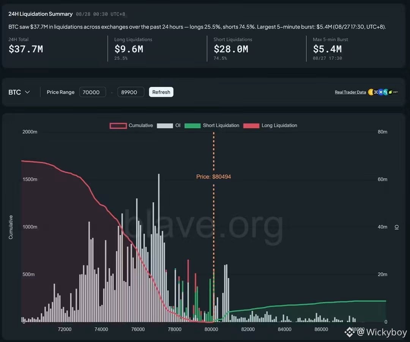The width and height of the screenshot is (410, 342).
Task: Click the $37.7M 24H total value
Action: pos(26,49)
